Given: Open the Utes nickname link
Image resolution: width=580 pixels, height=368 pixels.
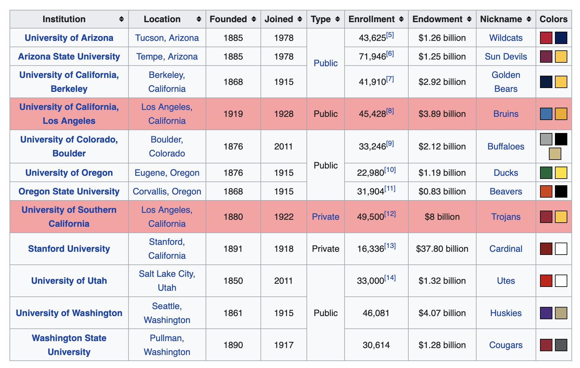Looking at the screenshot, I should (506, 281).
